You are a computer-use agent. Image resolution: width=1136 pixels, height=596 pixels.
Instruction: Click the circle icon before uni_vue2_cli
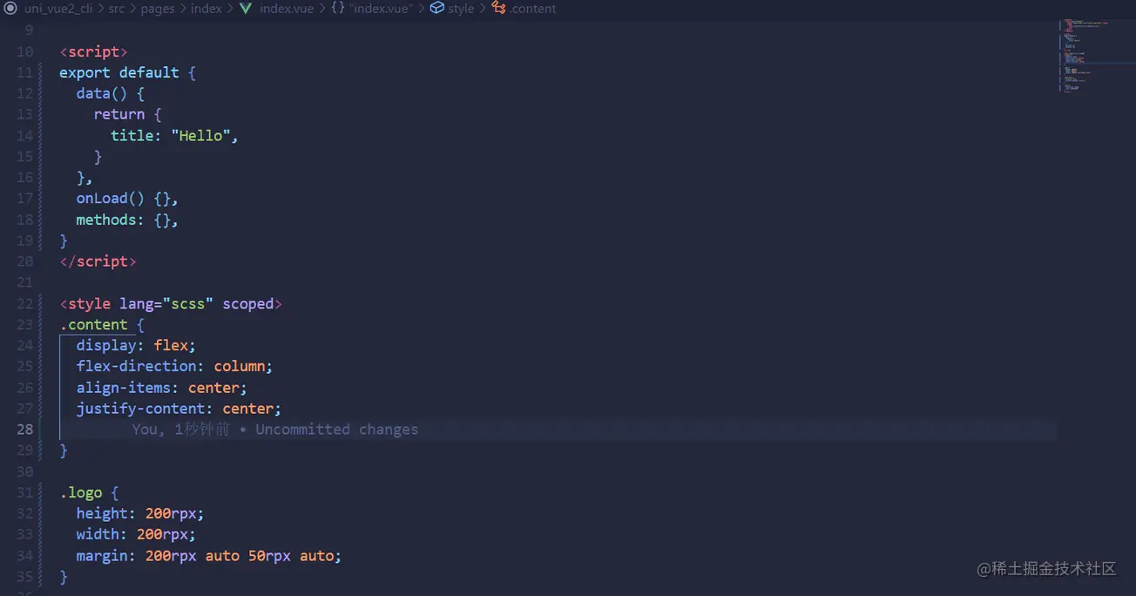click(11, 9)
